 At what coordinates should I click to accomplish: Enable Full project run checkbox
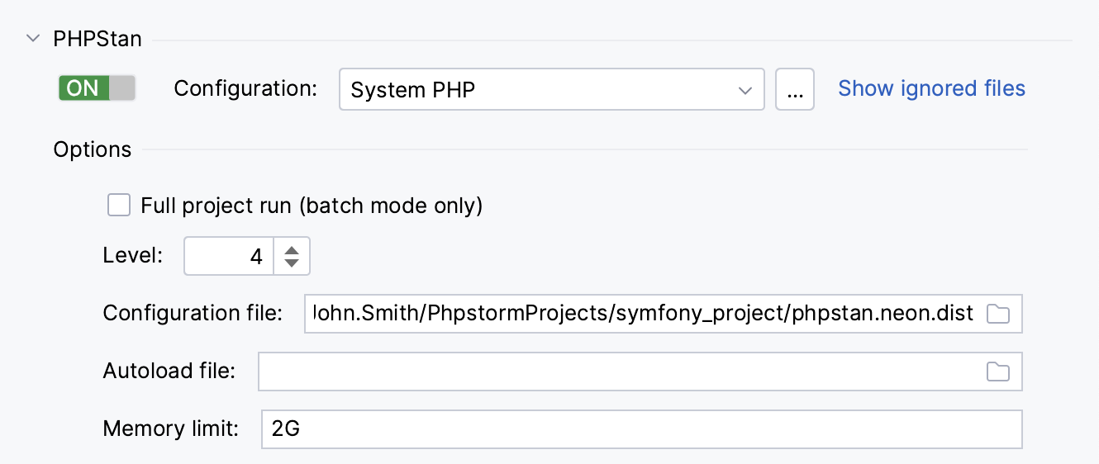coord(120,205)
